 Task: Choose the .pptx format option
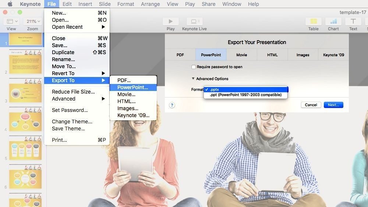tap(246, 90)
